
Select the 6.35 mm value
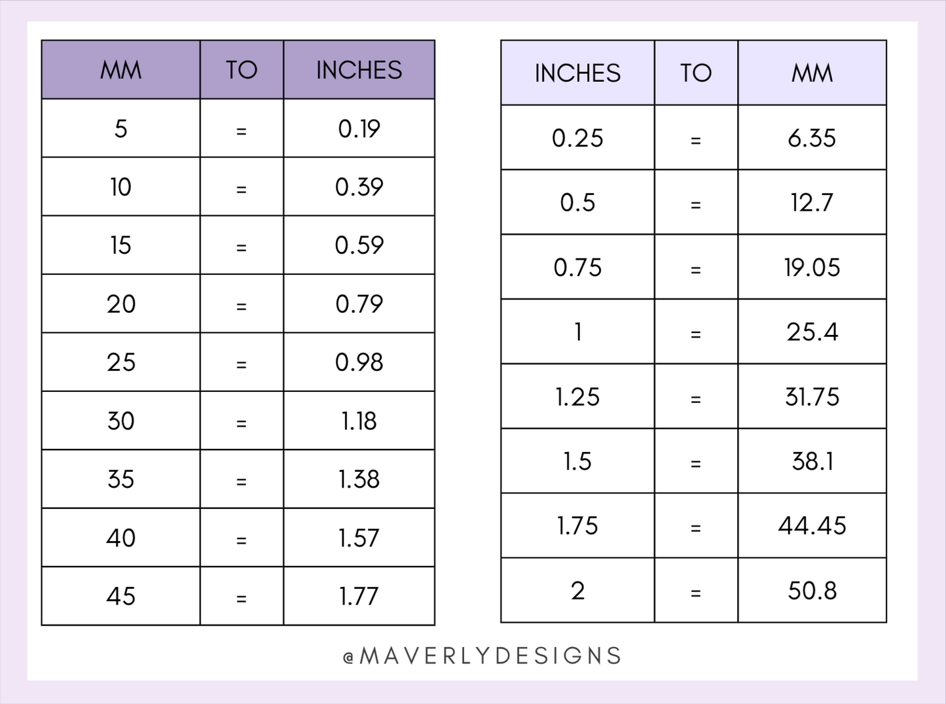(x=812, y=138)
